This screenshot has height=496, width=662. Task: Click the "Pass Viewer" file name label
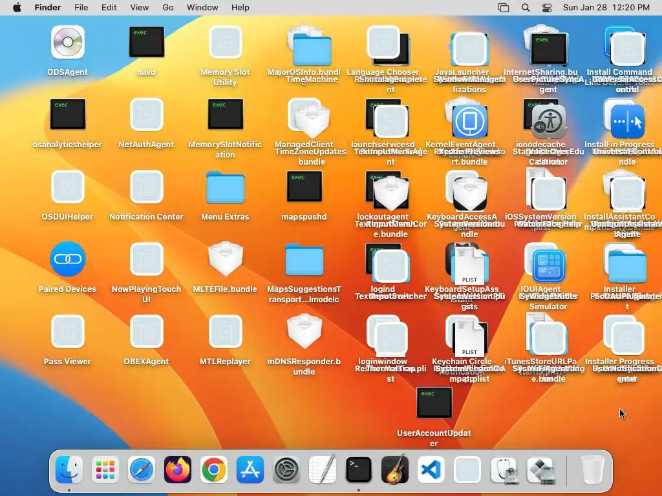(67, 362)
